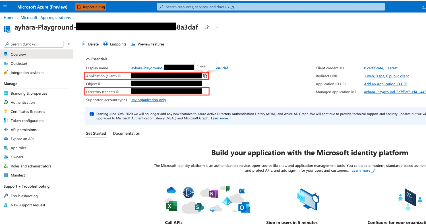Viewport: 426px width, 224px height.
Task: Click the Delete trash icon
Action: point(84,44)
